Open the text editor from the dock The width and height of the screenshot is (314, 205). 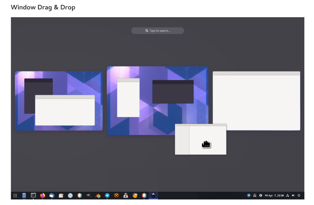click(61, 195)
